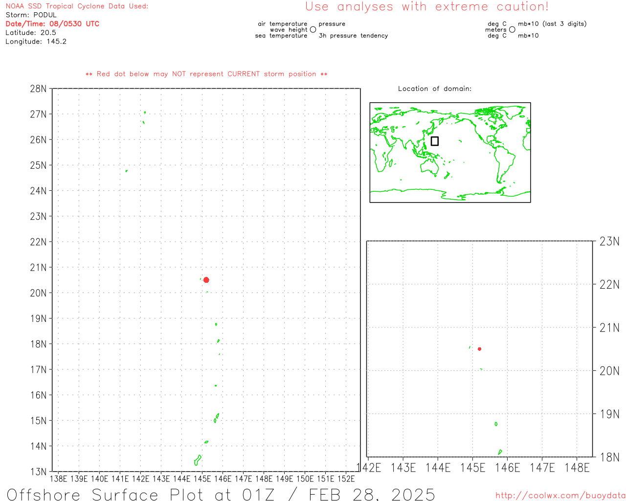Click the green island near 18.8N on the inset map
This screenshot has height=501, width=626.
tap(496, 424)
